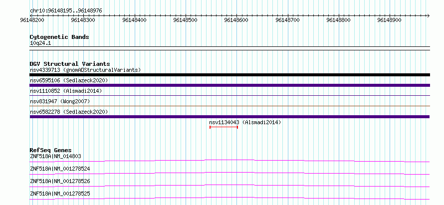Image resolution: width=444 pixels, height=205 pixels.
Task: Open transcript ZNF518A|NM_014803
Action: [x=56, y=156]
